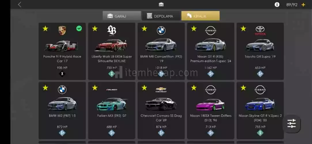Click the green checkmark on Porsche card
Screen dimensions: 312x144
pos(79,29)
